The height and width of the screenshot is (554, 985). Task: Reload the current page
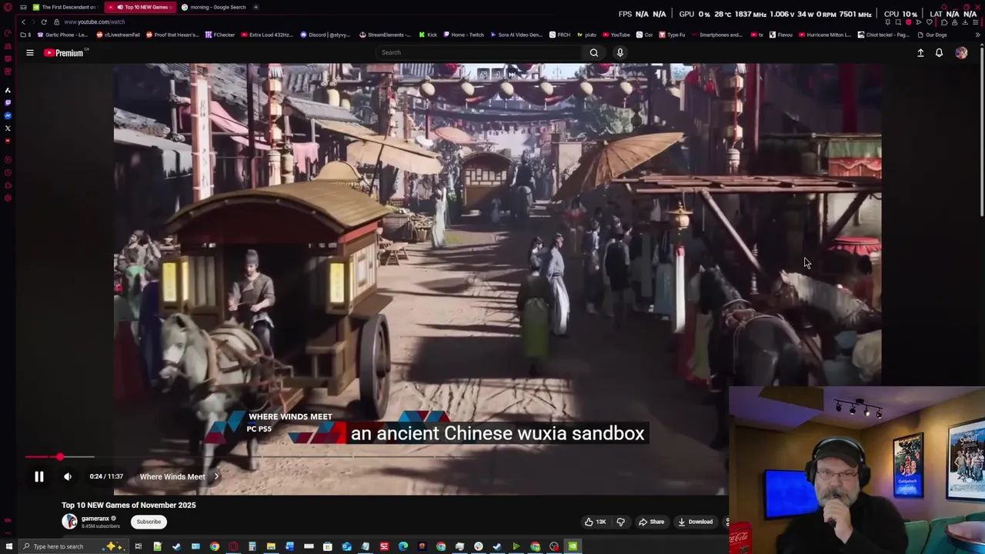pos(44,22)
